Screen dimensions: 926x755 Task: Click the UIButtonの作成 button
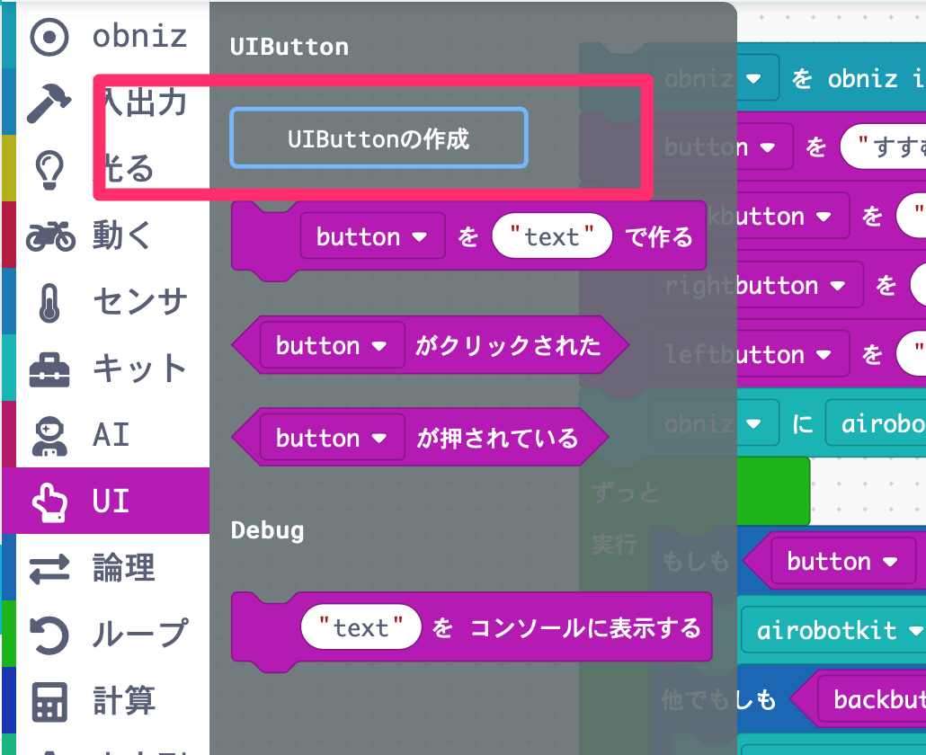pos(378,138)
